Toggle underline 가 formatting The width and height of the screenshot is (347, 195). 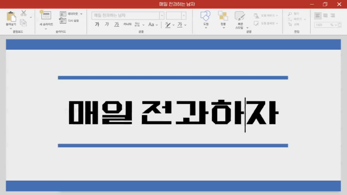tap(117, 25)
